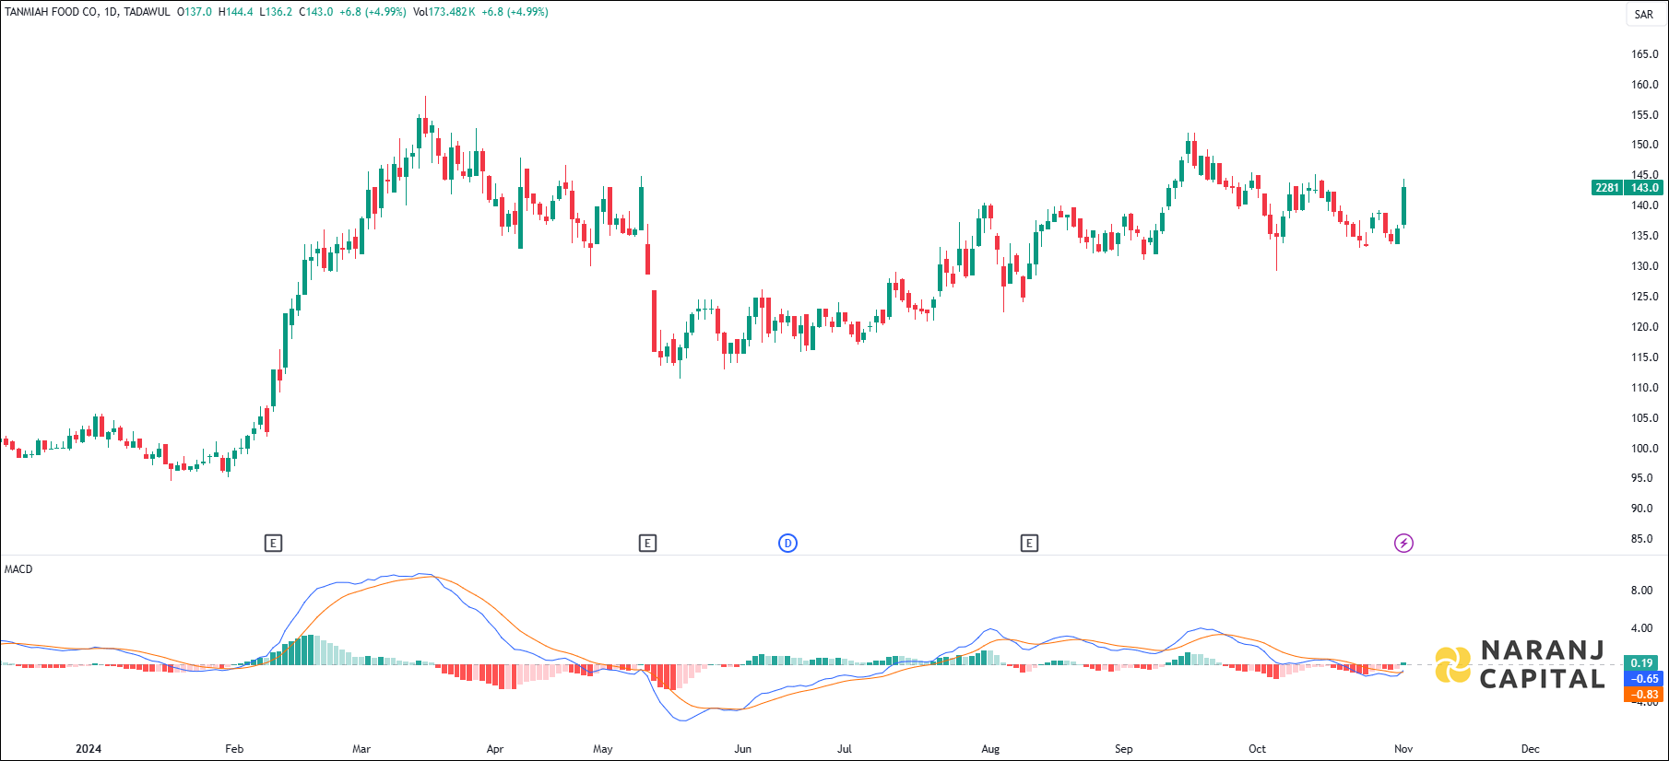Click the earnings E marker near August
Screen dimensions: 1669x761
[x=1029, y=543]
